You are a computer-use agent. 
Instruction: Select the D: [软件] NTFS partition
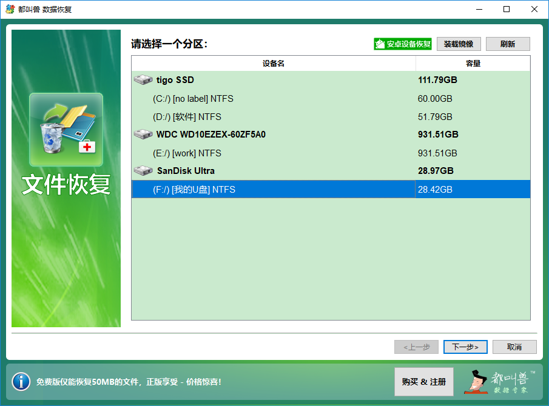(331, 117)
